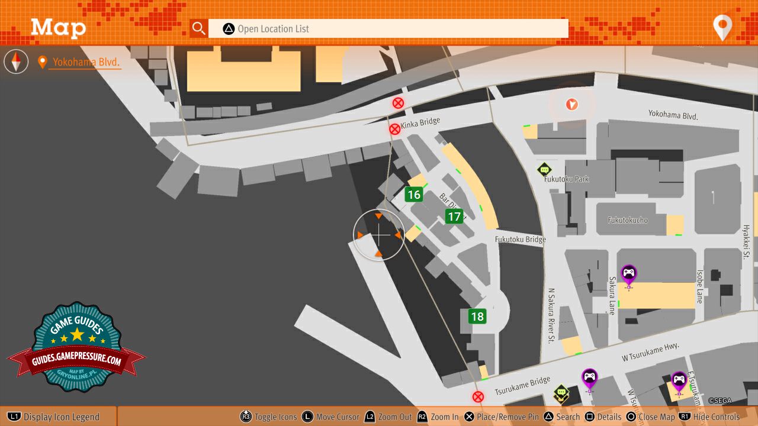Toggle Icons using the R3 control
Image resolution: width=758 pixels, height=426 pixels.
point(269,417)
